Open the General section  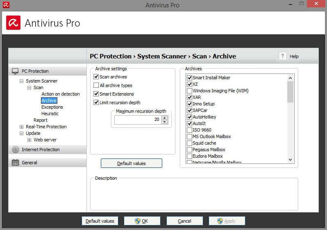coord(48,163)
